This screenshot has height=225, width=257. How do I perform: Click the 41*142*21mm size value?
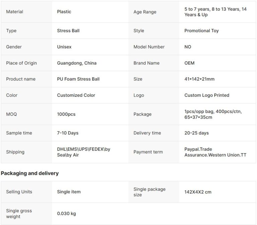coord(199,79)
